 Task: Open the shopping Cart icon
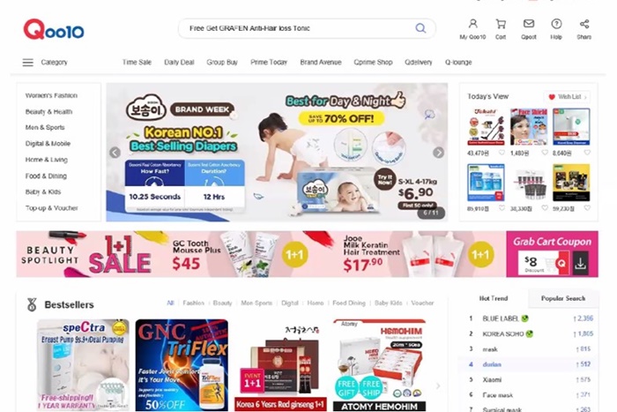pos(501,24)
